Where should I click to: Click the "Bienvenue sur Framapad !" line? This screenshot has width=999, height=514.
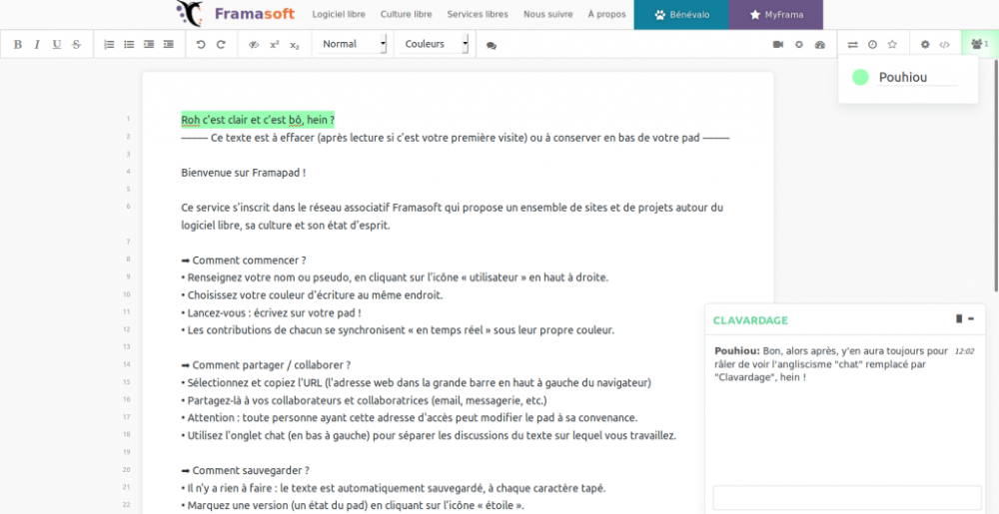[244, 173]
